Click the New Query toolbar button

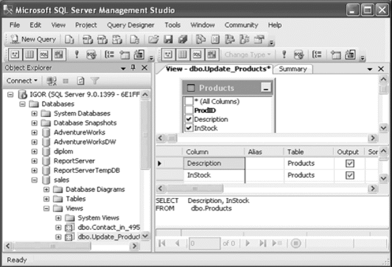(33, 40)
